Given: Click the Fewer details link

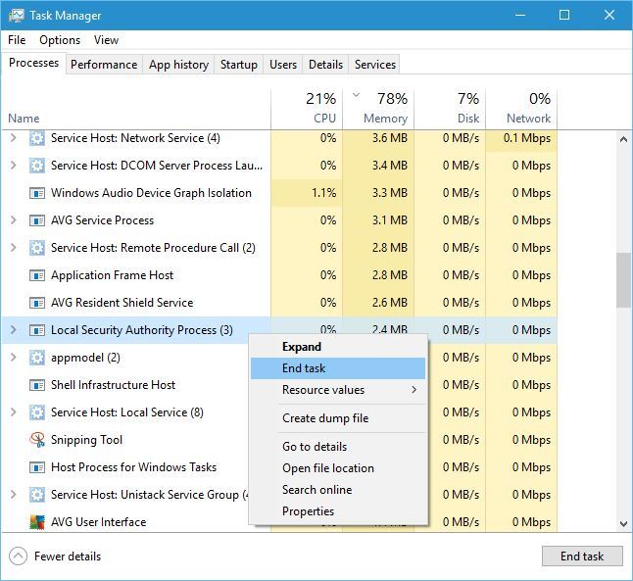Looking at the screenshot, I should (68, 557).
